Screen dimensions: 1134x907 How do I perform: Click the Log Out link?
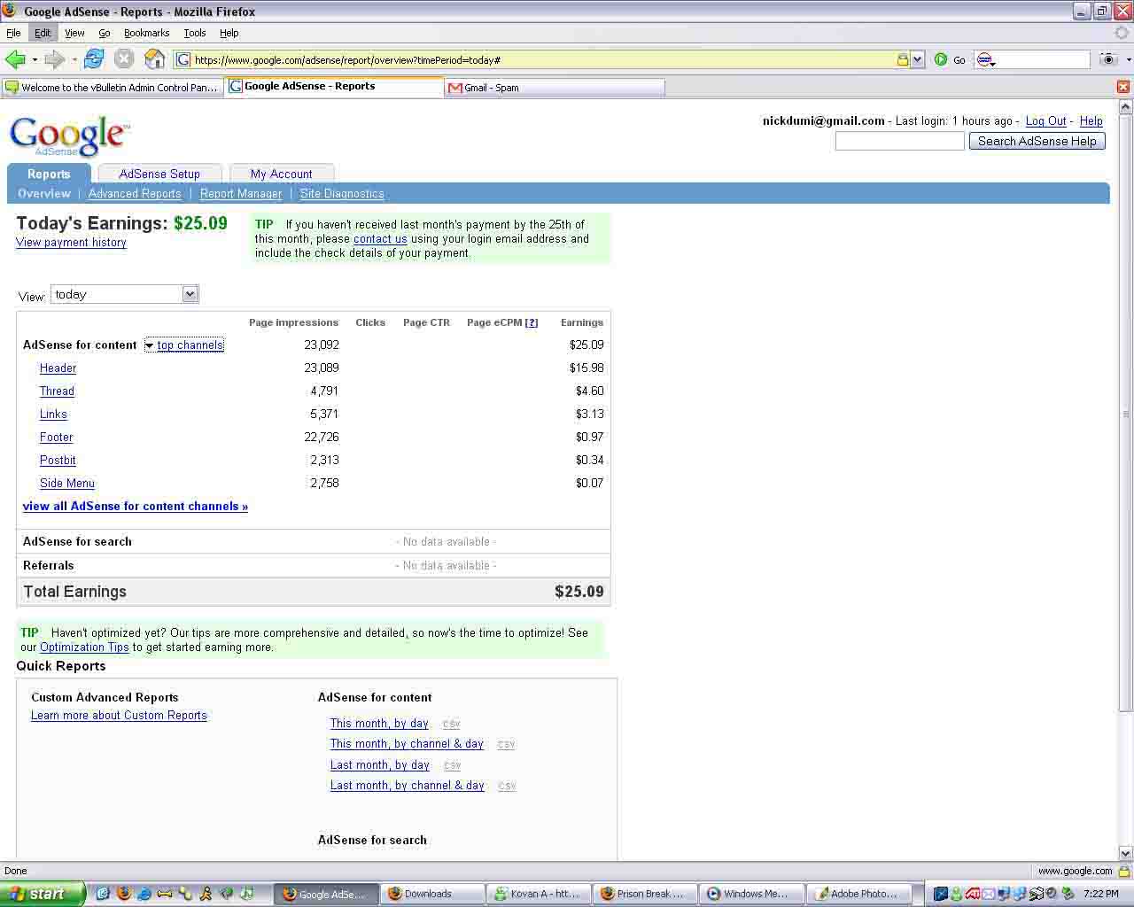click(1046, 121)
